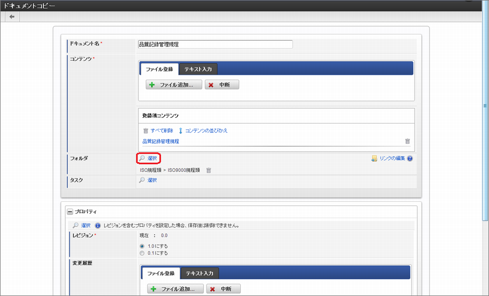Select 1.0にする radio button
489x296 pixels.
pos(142,247)
